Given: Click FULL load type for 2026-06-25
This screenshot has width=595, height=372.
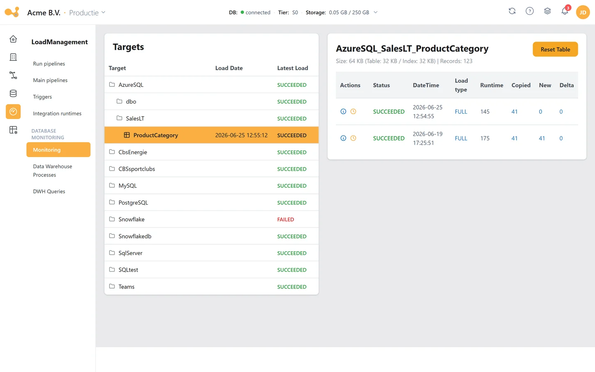Looking at the screenshot, I should coord(461,112).
